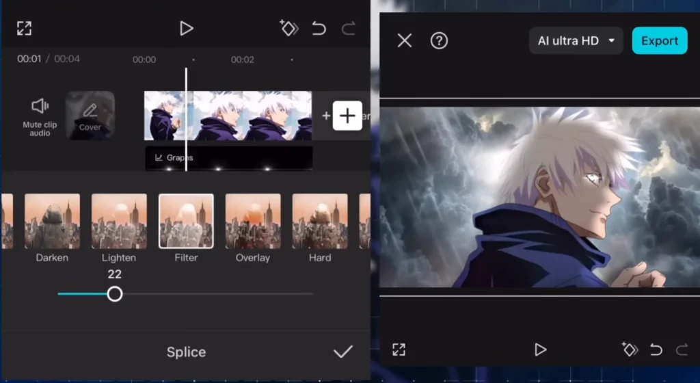The width and height of the screenshot is (700, 383).
Task: Choose the Overlay blend mode
Action: pos(253,228)
